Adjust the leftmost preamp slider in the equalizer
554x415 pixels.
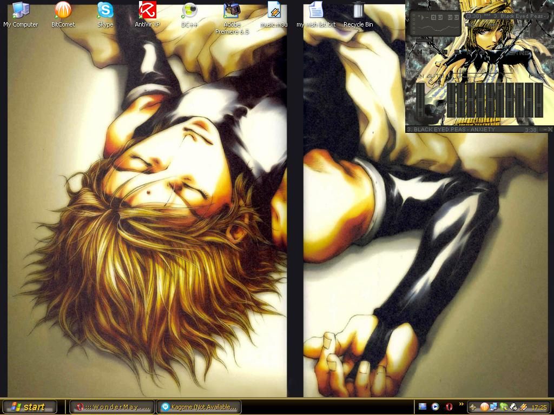(x=420, y=101)
